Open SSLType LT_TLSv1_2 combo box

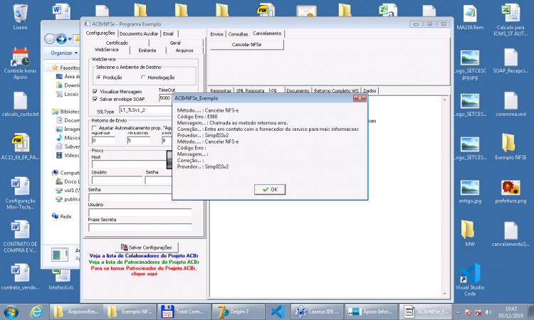click(x=146, y=110)
